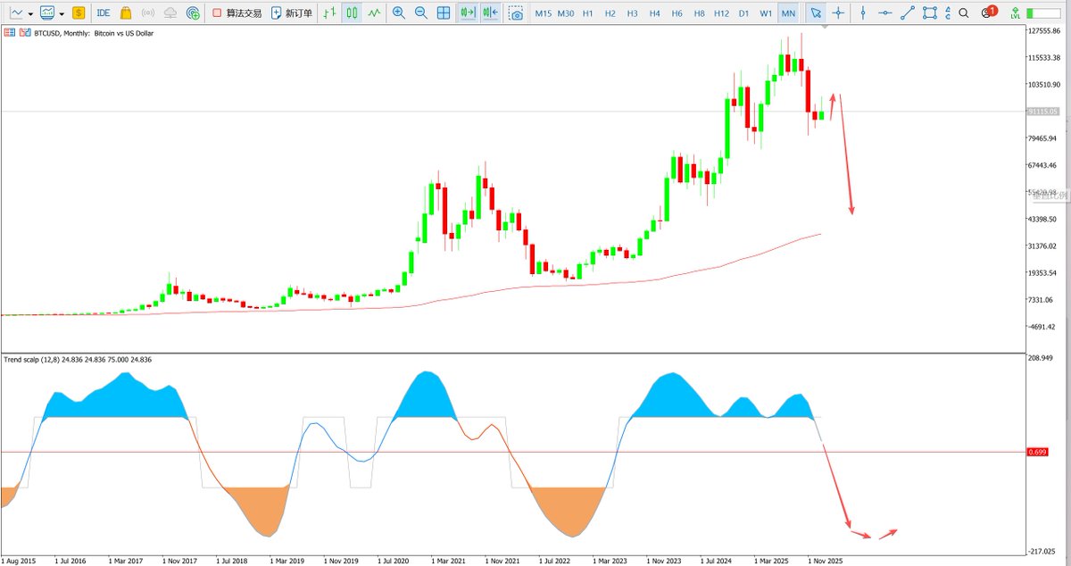Enable chart auto-scroll to latest bar
Screen dimensions: 1071x566
click(468, 12)
